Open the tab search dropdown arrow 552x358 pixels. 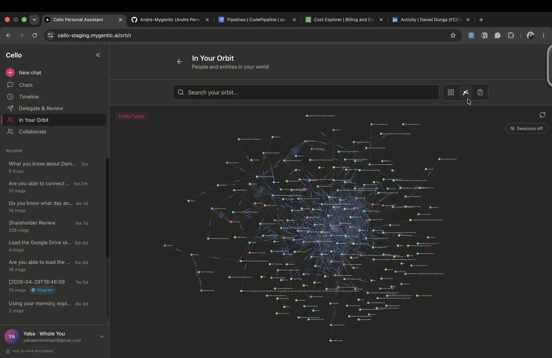click(34, 20)
